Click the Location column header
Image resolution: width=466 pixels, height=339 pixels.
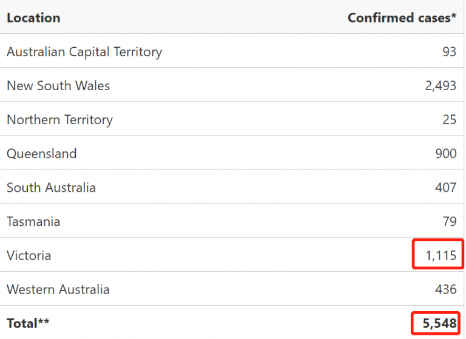coord(33,18)
